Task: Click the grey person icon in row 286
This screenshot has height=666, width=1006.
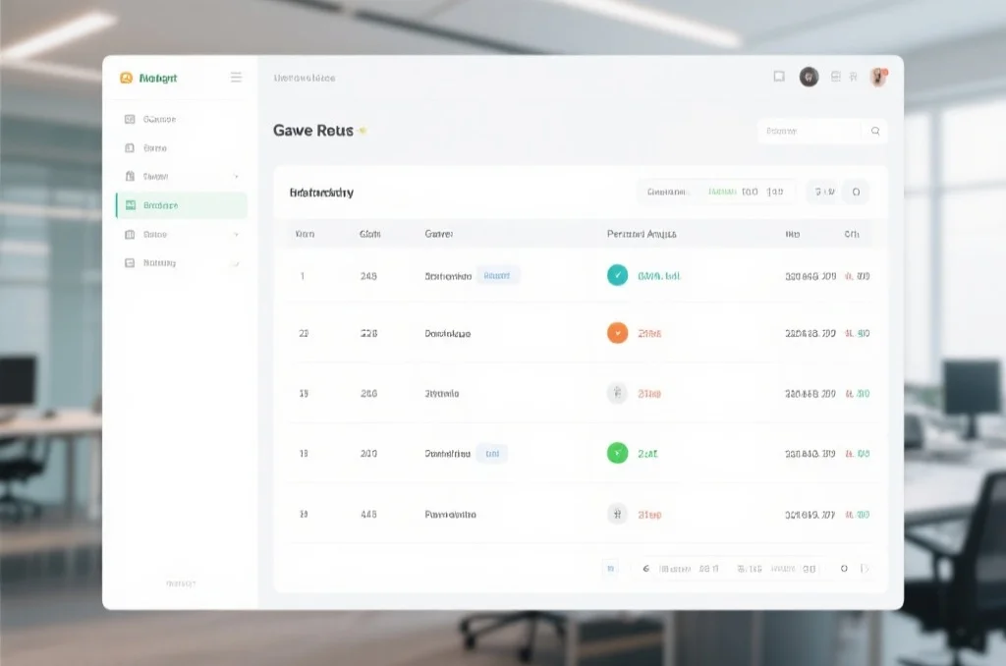Action: [x=617, y=393]
